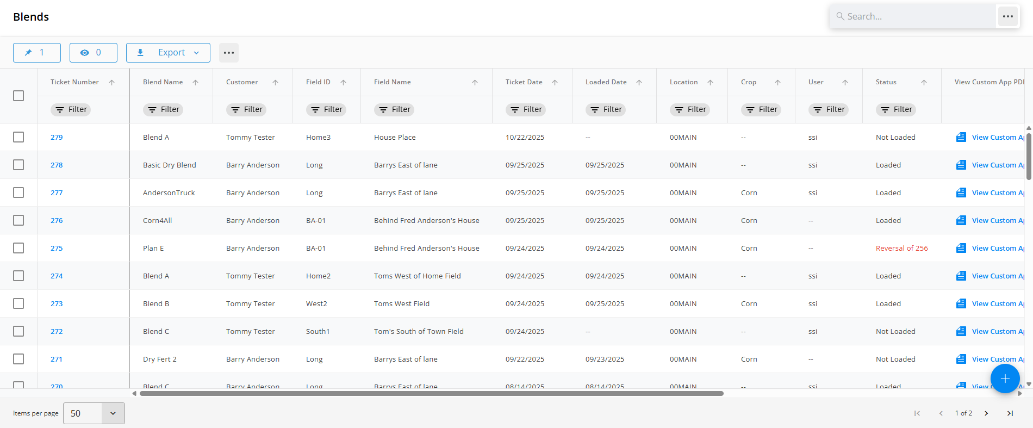
Task: Sort by Blend Name using the arrow icon
Action: [195, 83]
